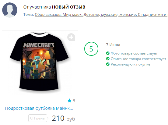Select the Описание товара соответствует label
This screenshot has height=125, width=168.
138,59
